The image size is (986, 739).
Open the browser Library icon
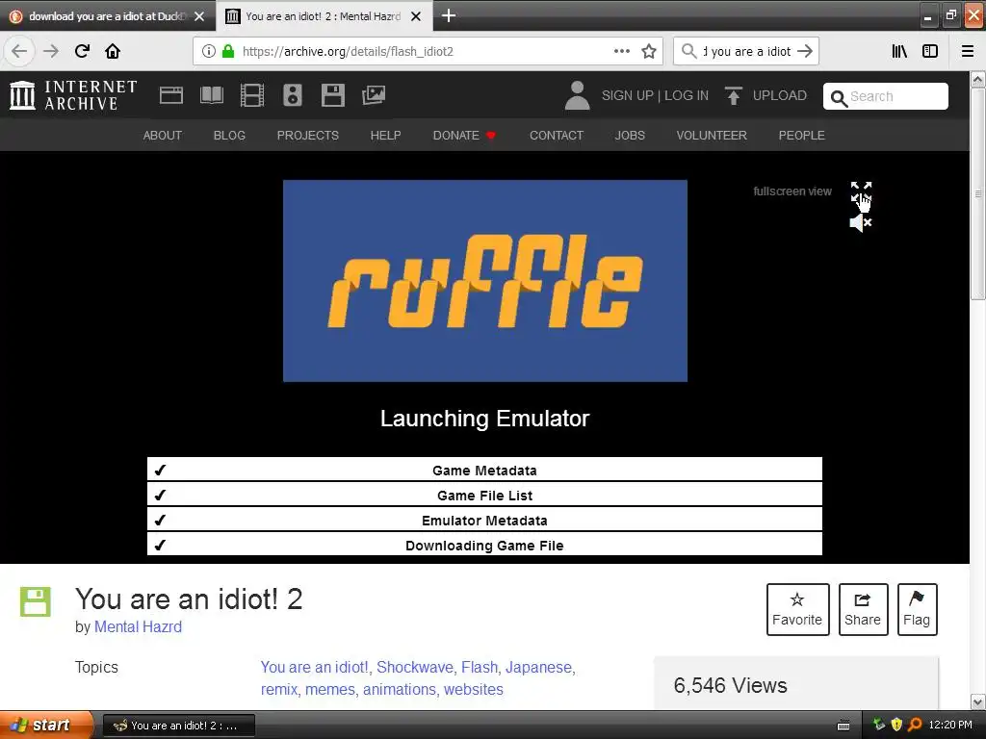coord(899,51)
